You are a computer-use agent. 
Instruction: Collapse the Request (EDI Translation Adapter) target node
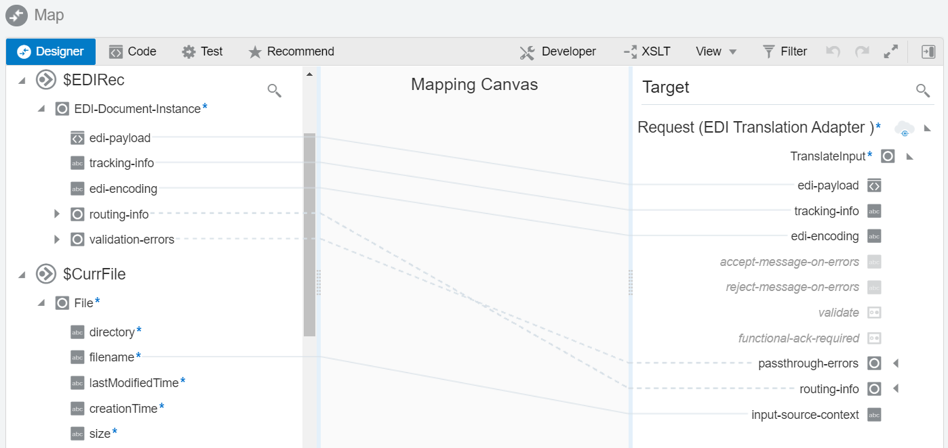tap(928, 127)
